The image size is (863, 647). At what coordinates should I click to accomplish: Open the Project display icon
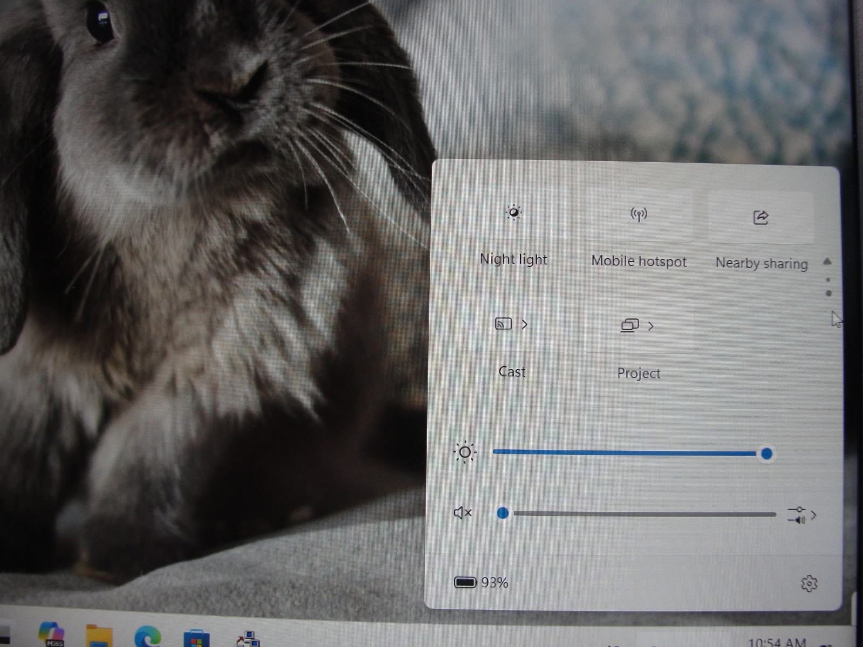[x=630, y=325]
